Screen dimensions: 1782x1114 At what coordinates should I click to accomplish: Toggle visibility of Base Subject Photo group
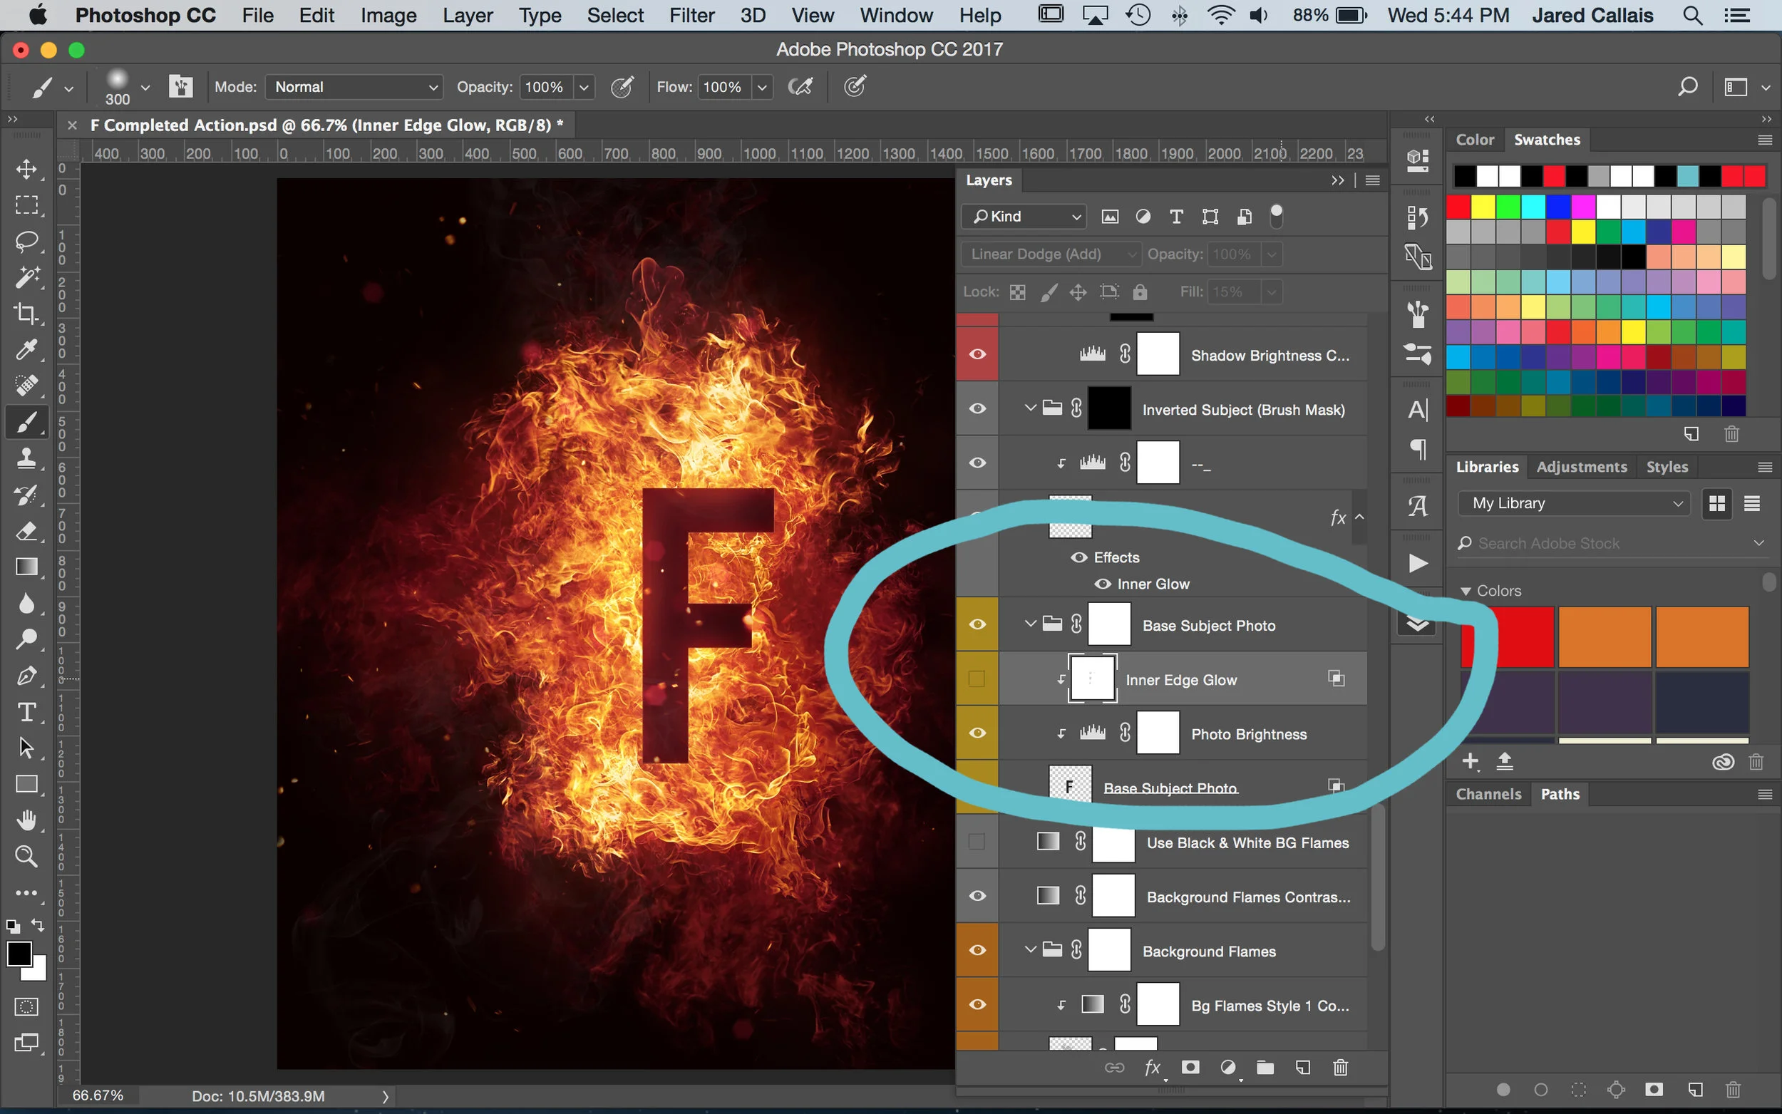click(977, 625)
